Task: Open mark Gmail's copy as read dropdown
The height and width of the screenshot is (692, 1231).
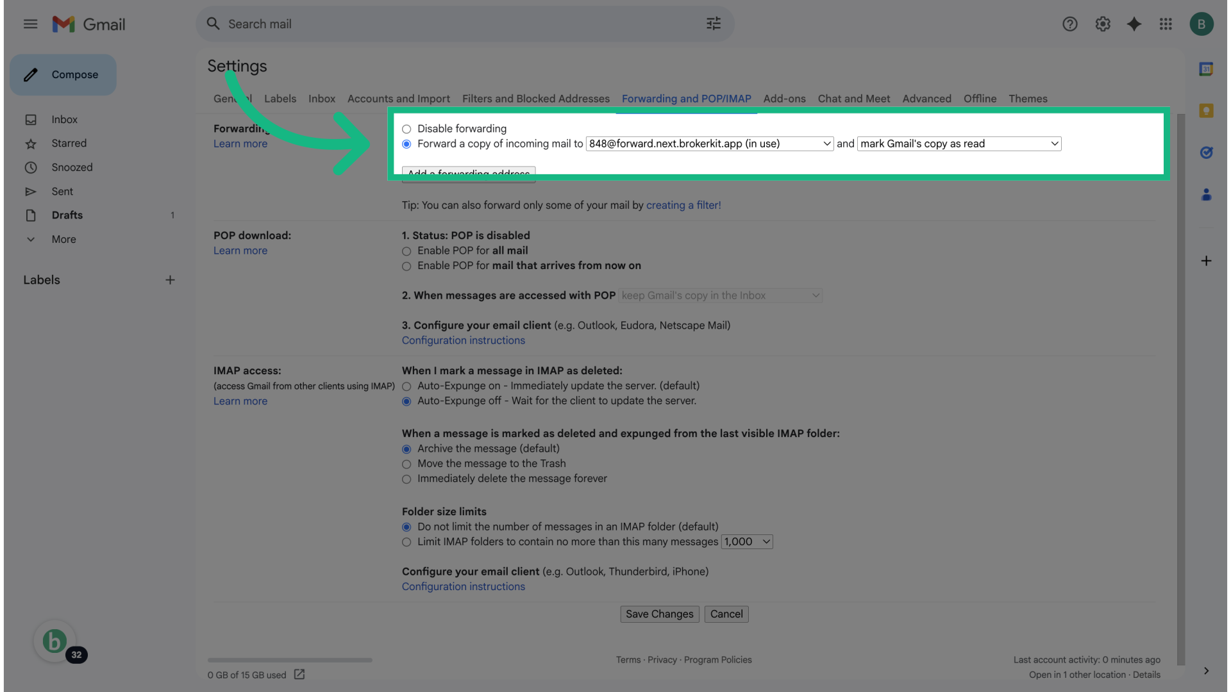Action: (x=959, y=144)
